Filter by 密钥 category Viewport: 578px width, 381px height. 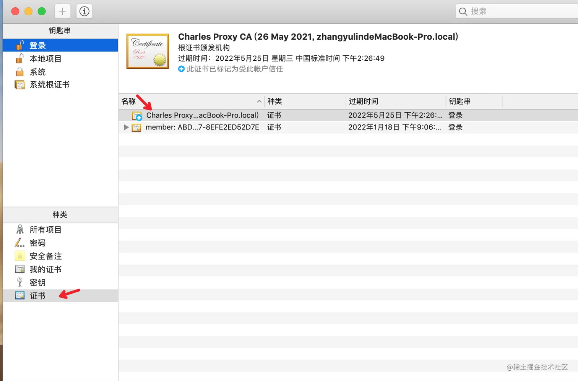click(x=60, y=283)
